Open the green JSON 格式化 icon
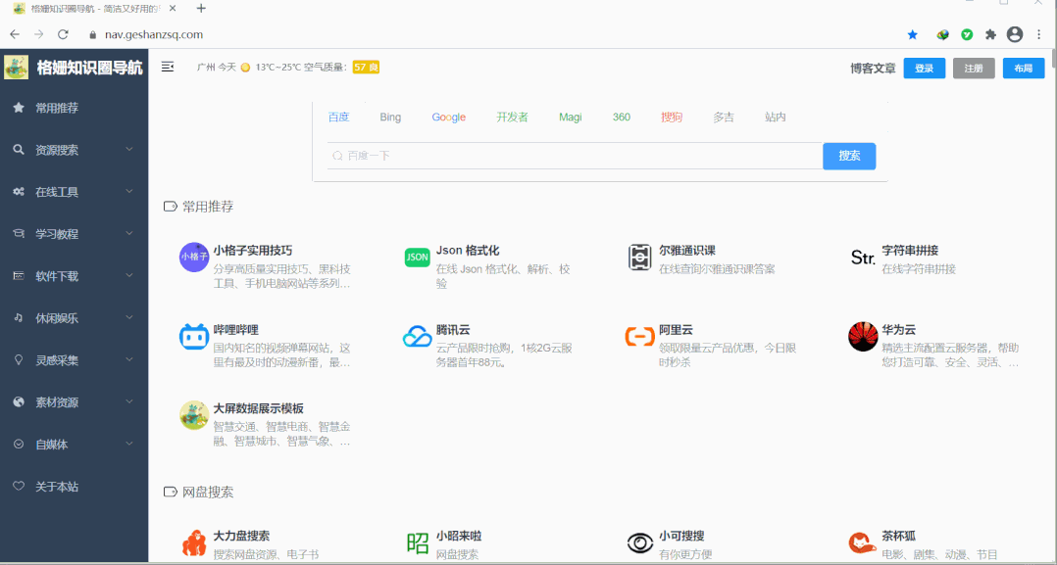 click(418, 258)
